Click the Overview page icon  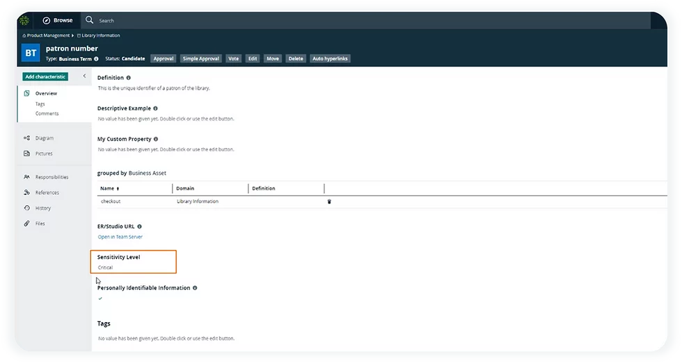pos(26,93)
